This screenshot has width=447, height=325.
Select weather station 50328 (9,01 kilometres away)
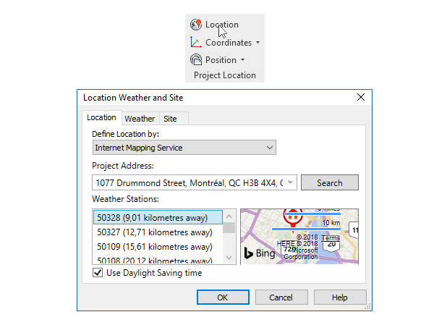pyautogui.click(x=158, y=218)
